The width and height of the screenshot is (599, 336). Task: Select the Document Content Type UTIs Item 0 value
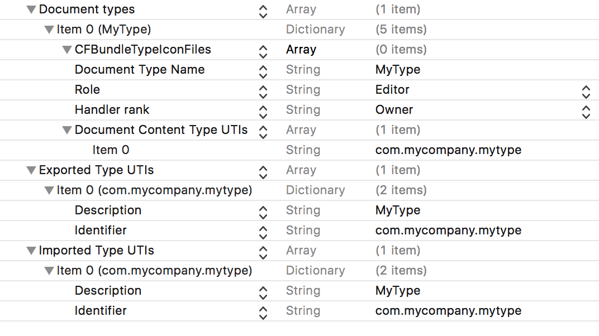pyautogui.click(x=448, y=150)
